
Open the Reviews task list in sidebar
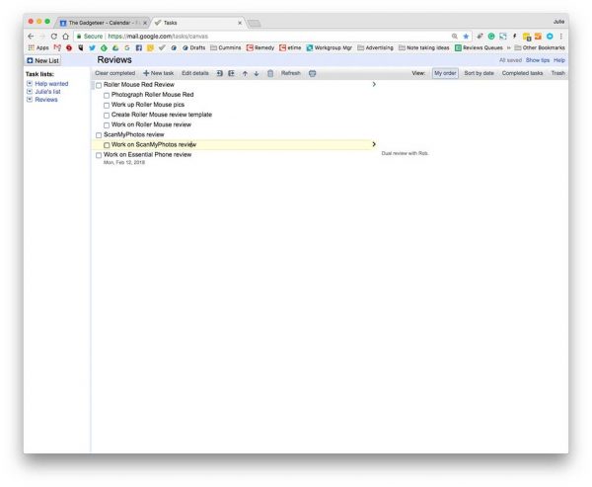[x=46, y=100]
